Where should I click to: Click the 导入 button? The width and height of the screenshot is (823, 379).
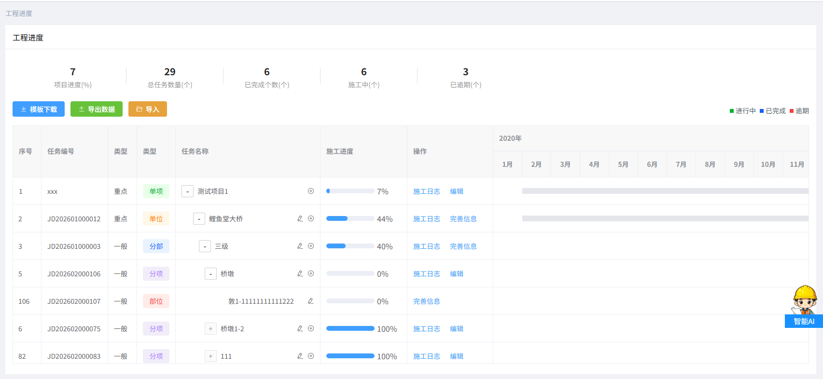148,109
